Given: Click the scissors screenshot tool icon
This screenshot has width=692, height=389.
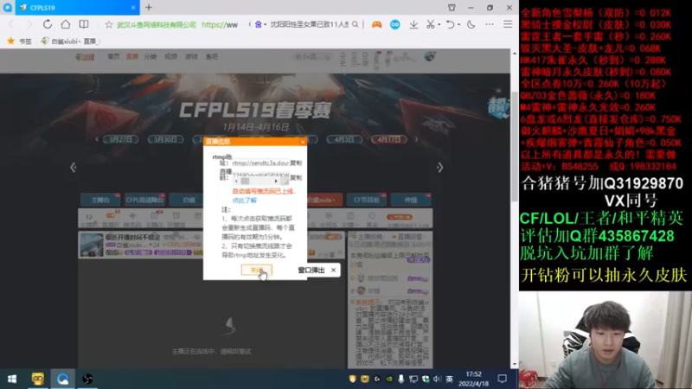Looking at the screenshot, I should 430,25.
